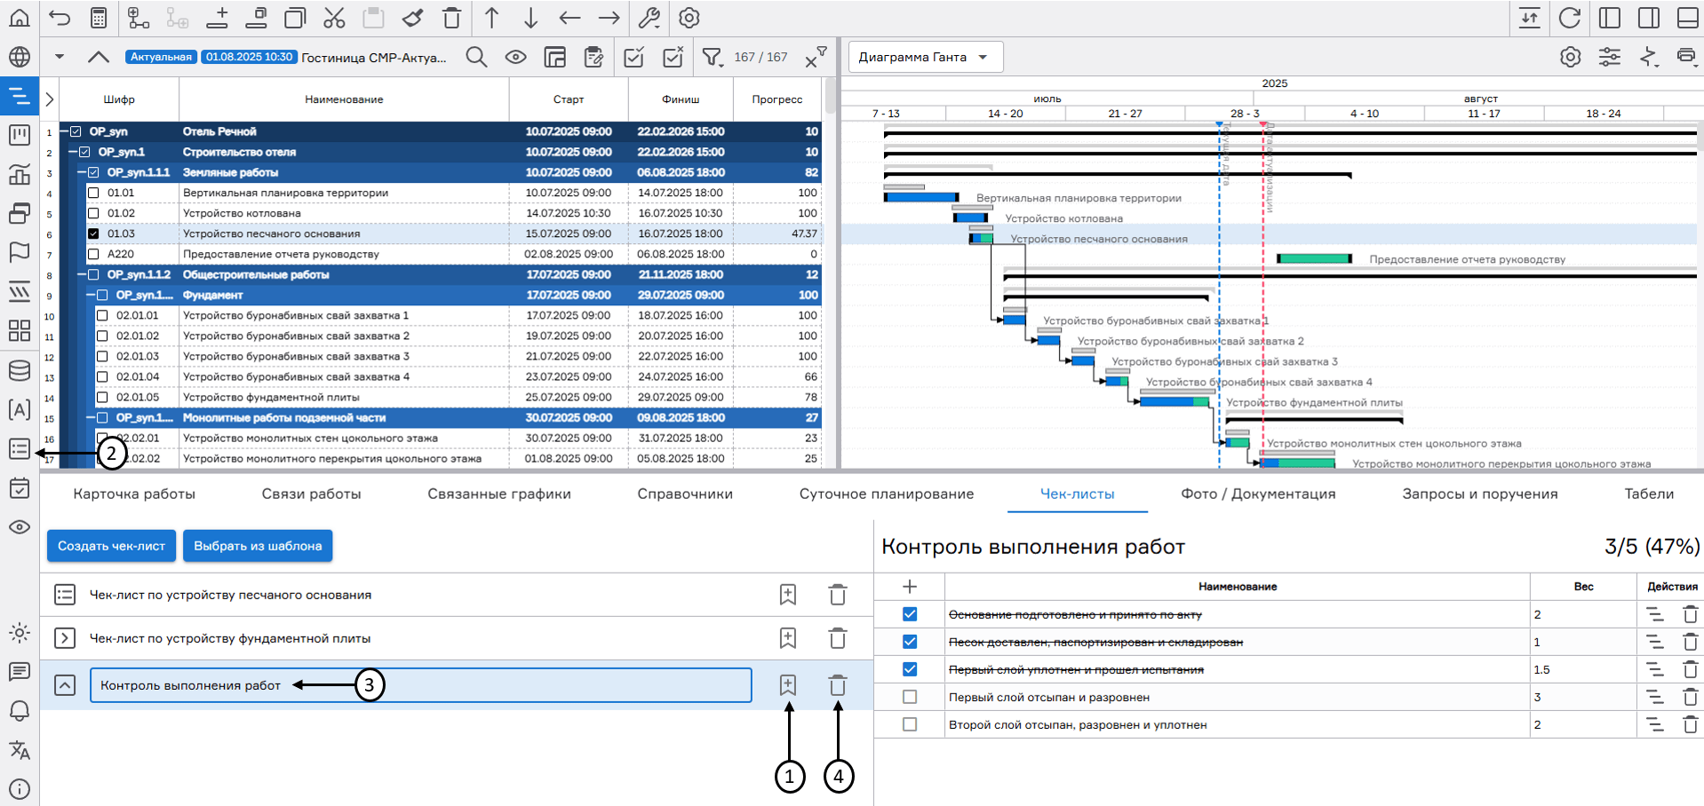Screen dimensions: 1704x806
Task: Tick checkbox for row 01.01
Action: (93, 193)
